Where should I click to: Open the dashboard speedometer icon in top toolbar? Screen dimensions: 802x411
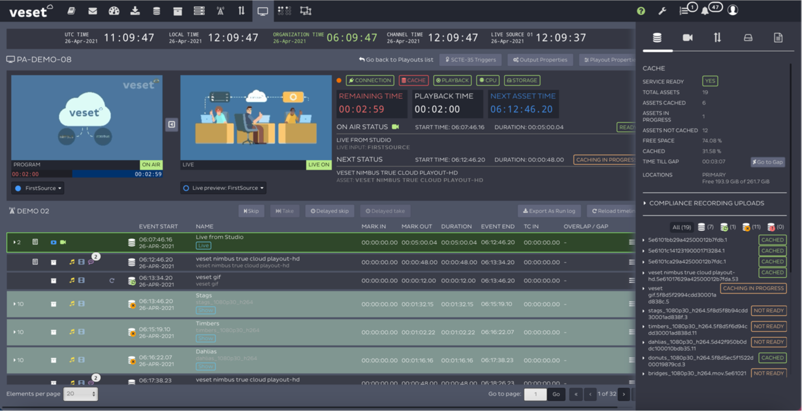[x=114, y=10]
